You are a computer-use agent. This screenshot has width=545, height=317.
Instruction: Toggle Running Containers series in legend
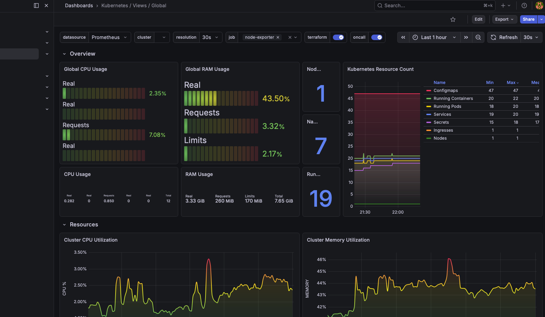(x=453, y=99)
